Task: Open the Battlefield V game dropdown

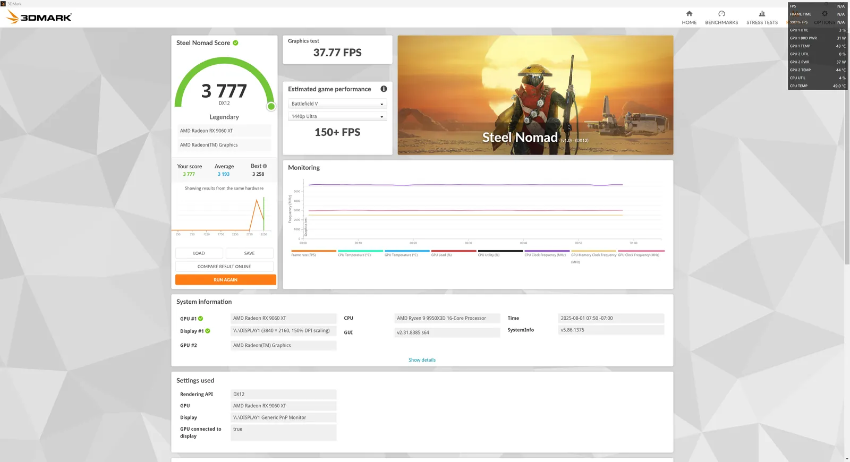Action: (x=337, y=104)
